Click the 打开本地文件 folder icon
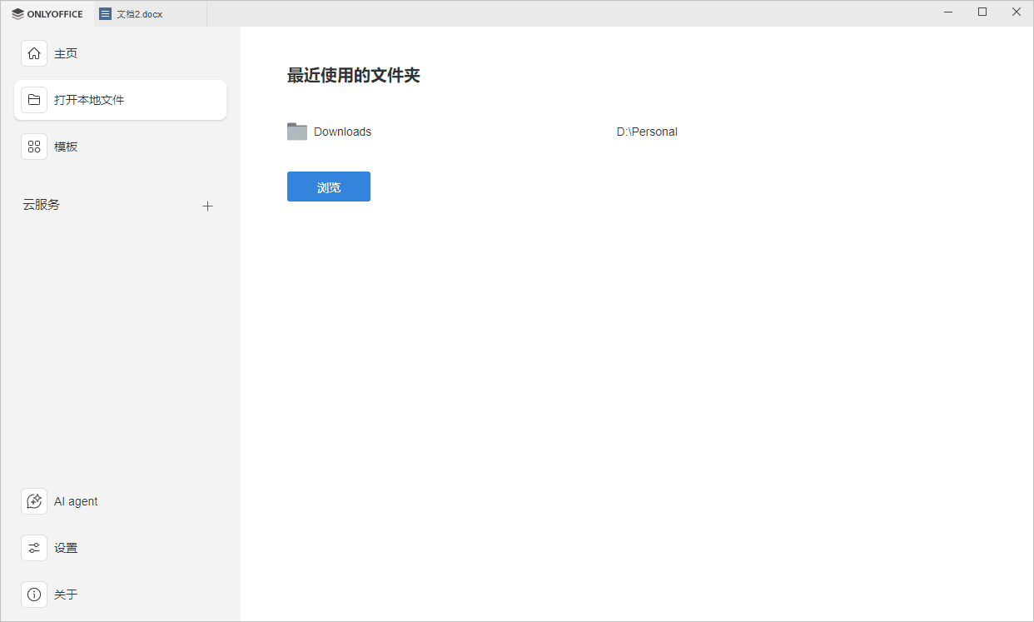 pos(33,99)
